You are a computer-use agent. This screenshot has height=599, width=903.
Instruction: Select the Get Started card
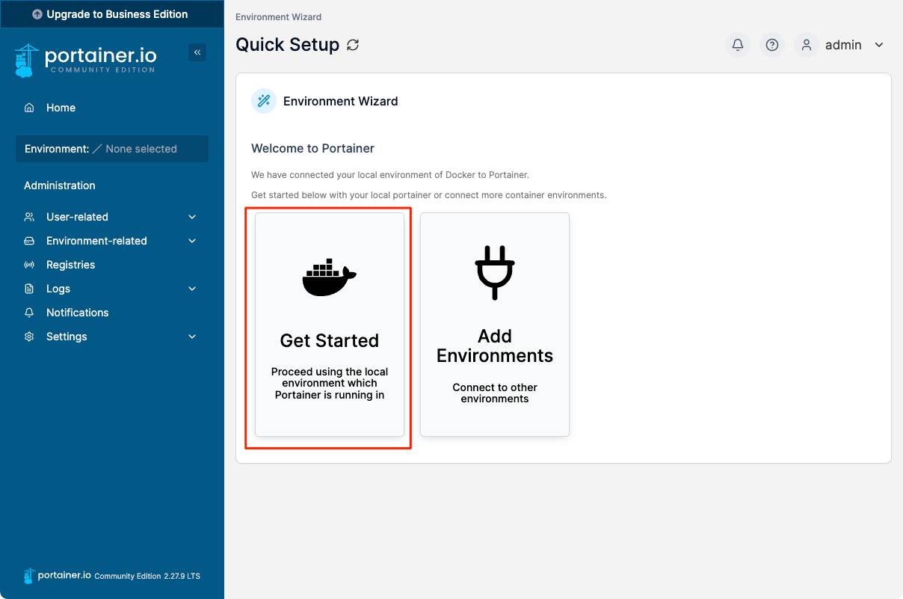coord(330,325)
